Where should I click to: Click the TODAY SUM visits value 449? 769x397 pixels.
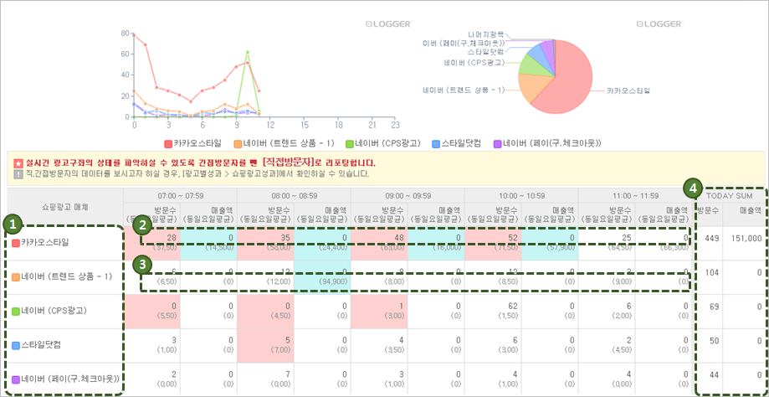[711, 238]
